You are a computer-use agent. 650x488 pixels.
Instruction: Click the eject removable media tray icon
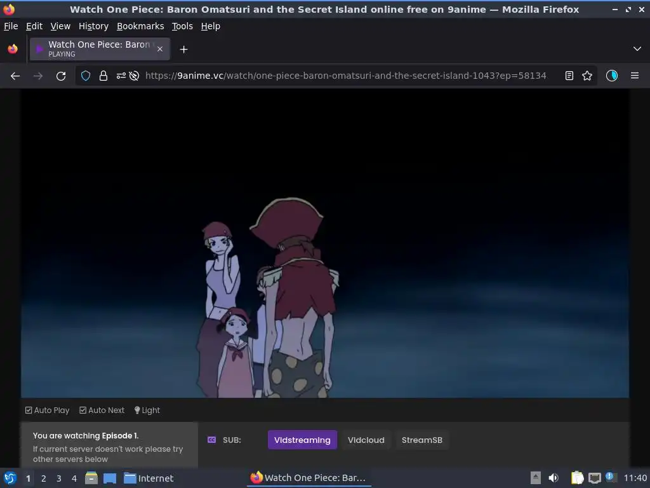tap(536, 478)
